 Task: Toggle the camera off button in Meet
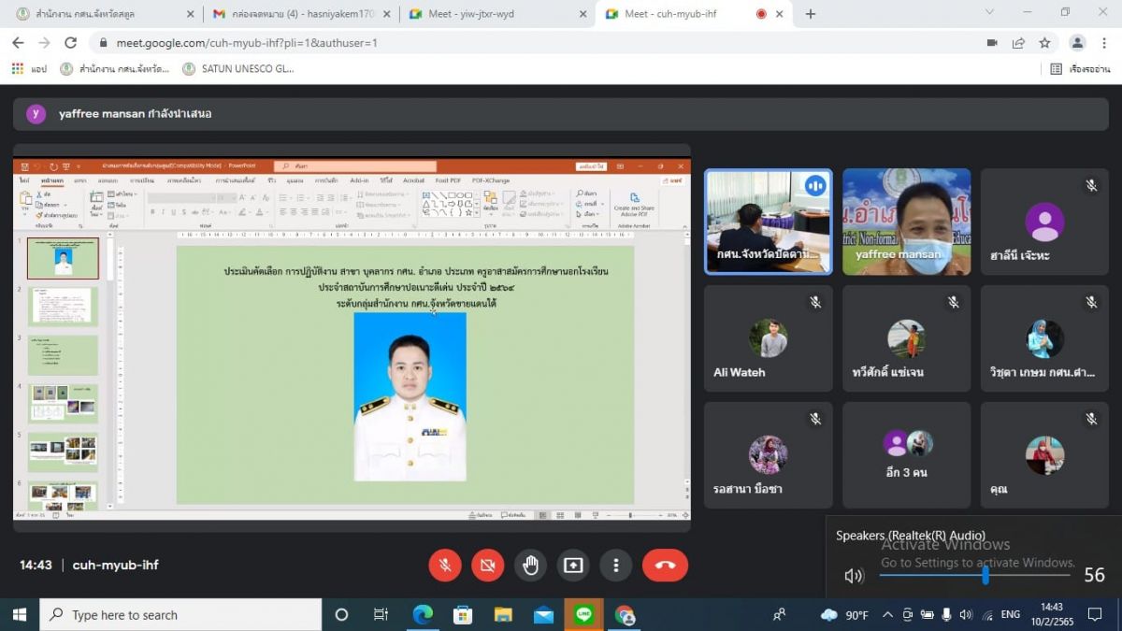tap(487, 566)
